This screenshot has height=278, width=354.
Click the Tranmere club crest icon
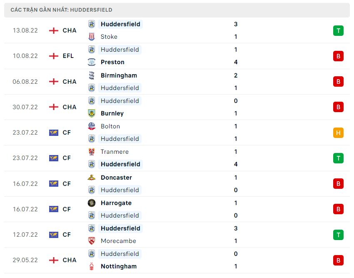click(x=92, y=152)
